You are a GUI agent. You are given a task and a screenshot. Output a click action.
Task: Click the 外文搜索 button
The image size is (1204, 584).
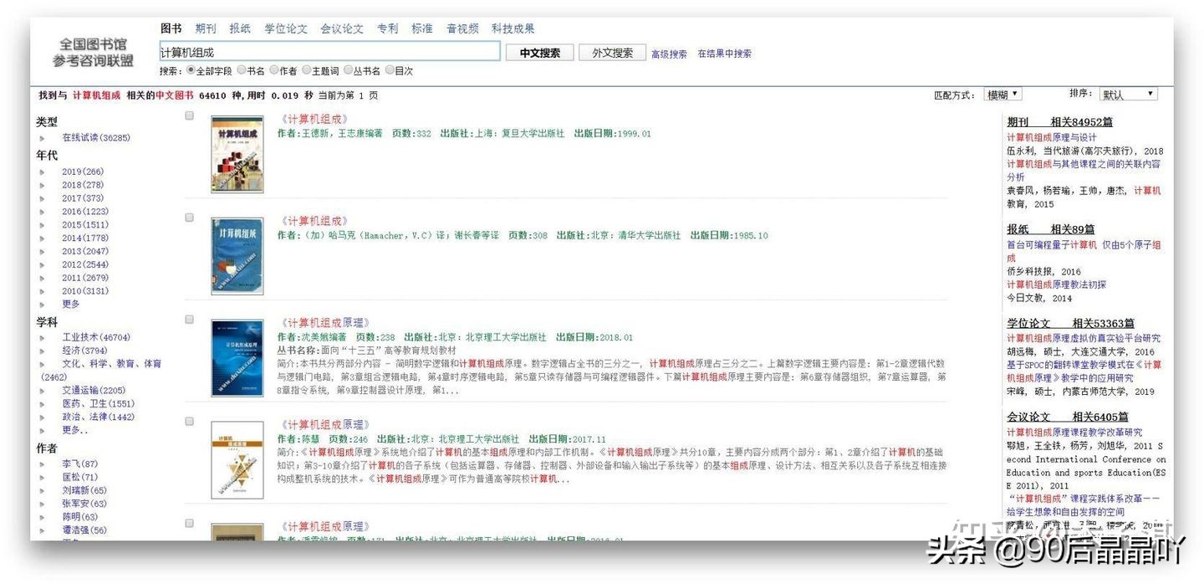pyautogui.click(x=612, y=52)
